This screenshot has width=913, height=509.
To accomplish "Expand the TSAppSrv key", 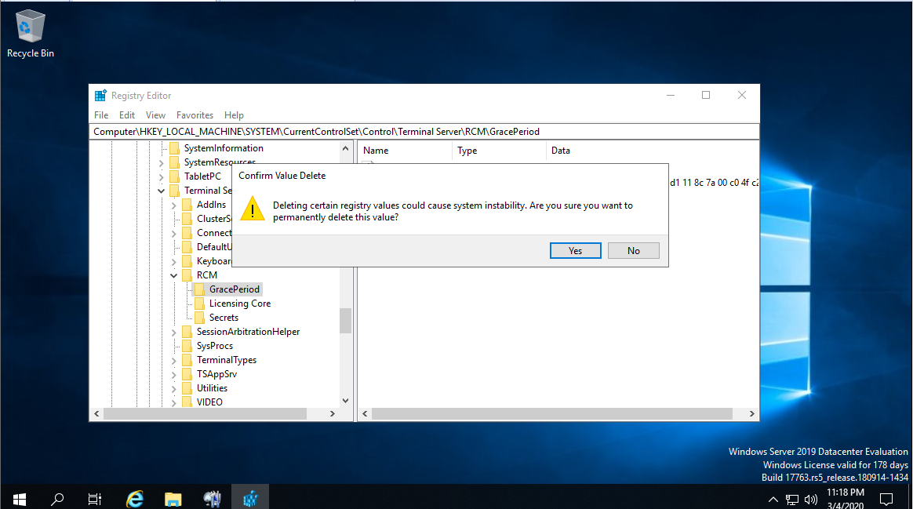I will click(x=173, y=374).
